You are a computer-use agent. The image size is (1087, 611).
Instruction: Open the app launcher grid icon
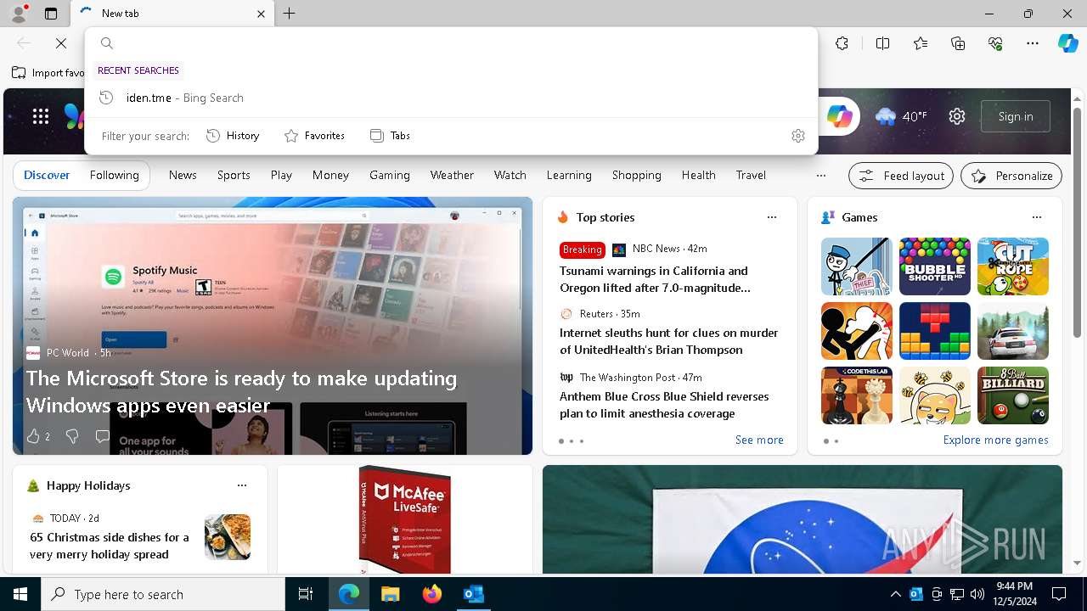41,117
